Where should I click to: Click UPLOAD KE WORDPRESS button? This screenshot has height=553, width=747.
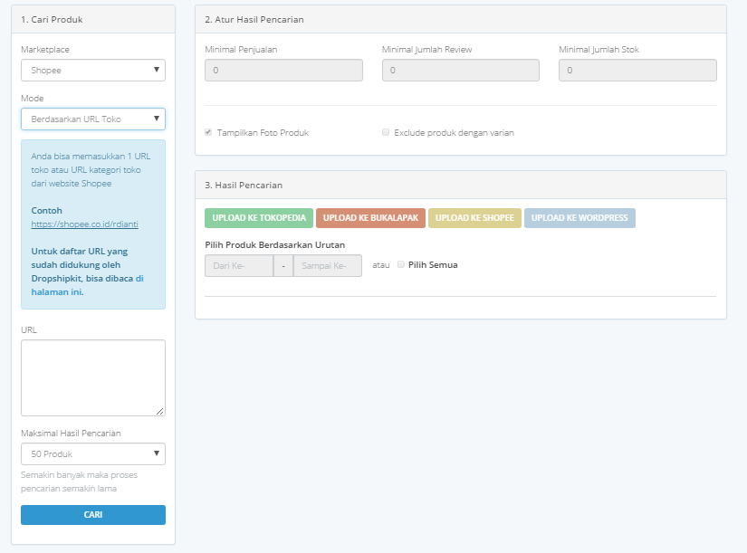coord(579,218)
